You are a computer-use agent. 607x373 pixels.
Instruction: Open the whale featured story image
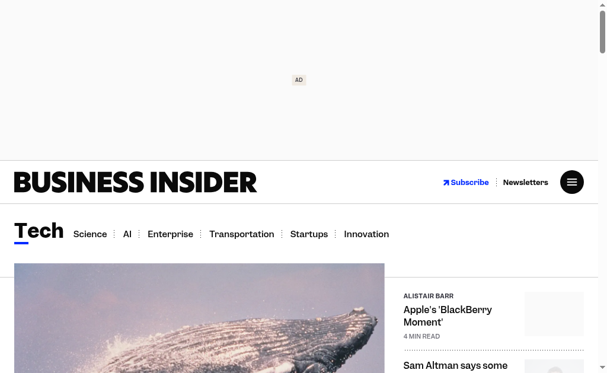pos(199,318)
